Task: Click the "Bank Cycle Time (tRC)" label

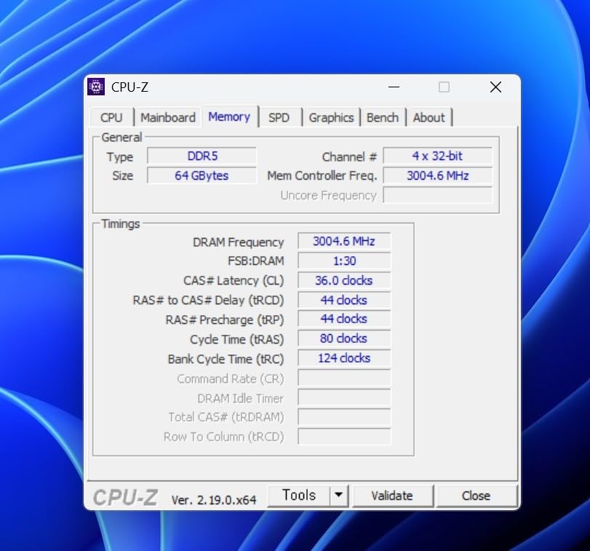Action: 226,359
